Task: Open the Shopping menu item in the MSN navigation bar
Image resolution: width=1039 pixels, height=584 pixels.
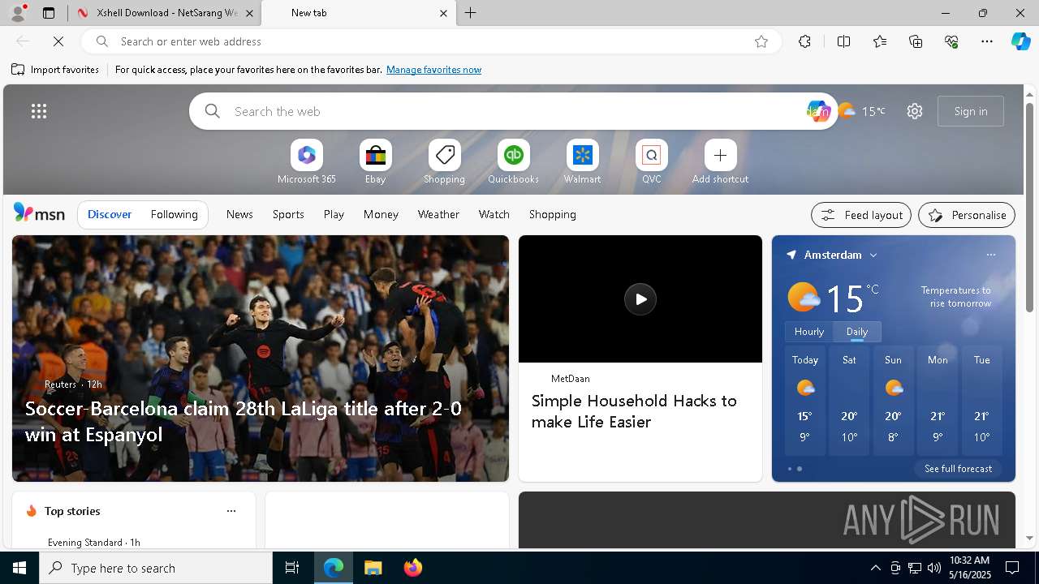Action: 553,214
